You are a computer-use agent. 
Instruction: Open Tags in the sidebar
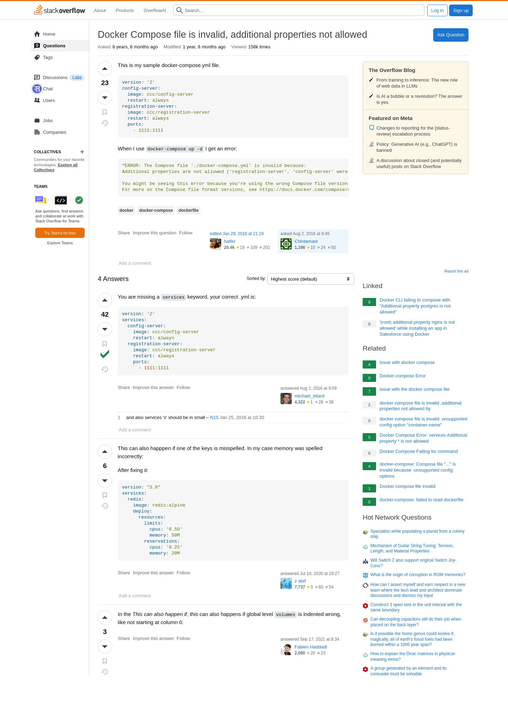point(60,58)
